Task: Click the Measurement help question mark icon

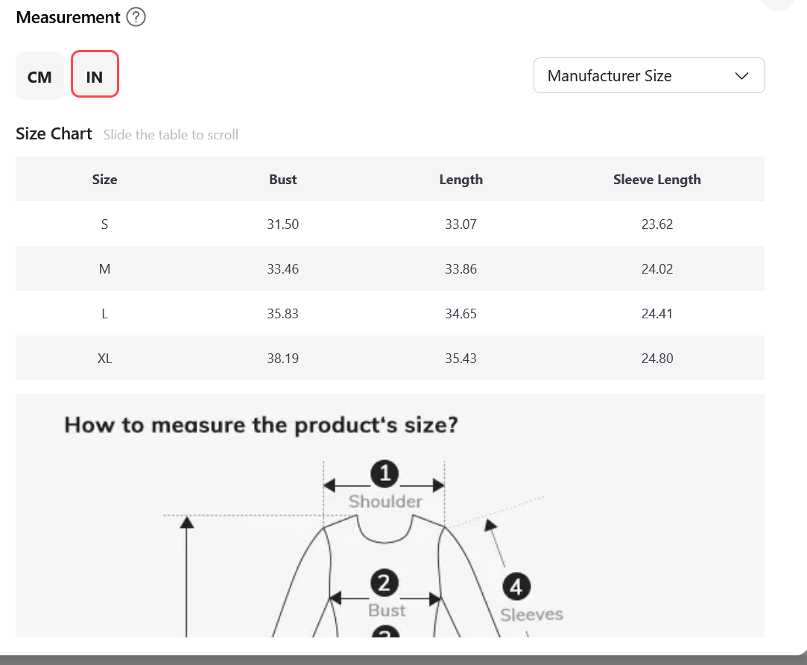Action: 136,17
